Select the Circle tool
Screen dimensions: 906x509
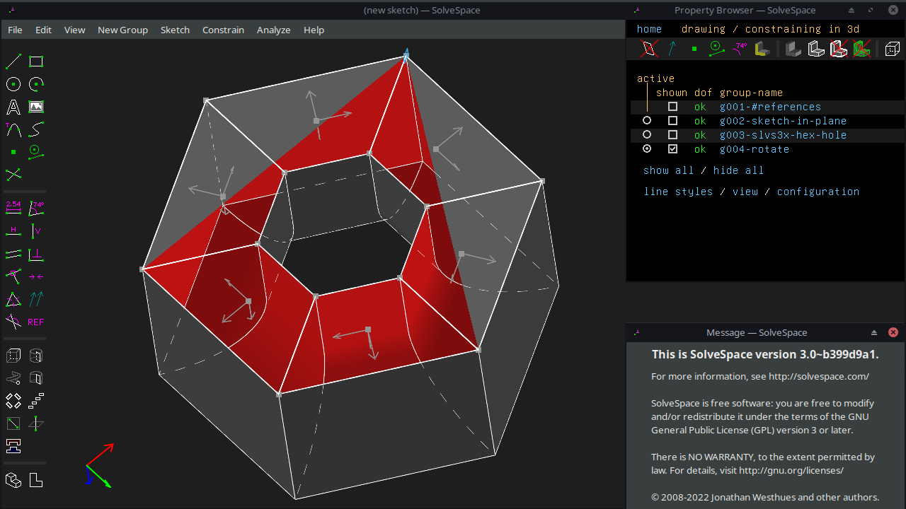13,83
